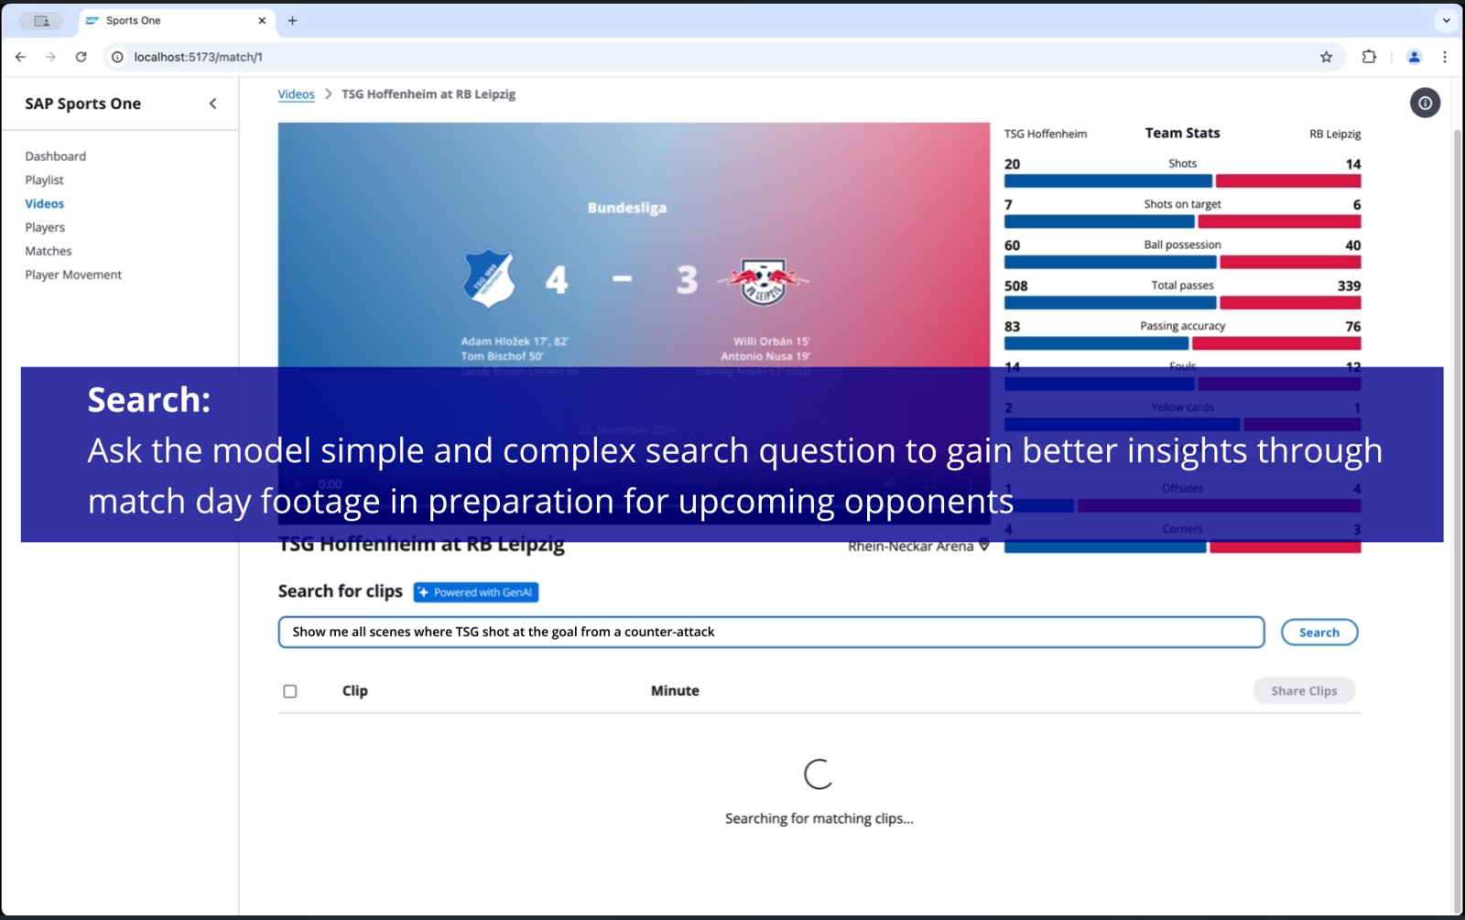The width and height of the screenshot is (1465, 920).
Task: Click the breadcrumb text 'TSG Hoffenheim at RB Leipzig'
Action: [429, 94]
